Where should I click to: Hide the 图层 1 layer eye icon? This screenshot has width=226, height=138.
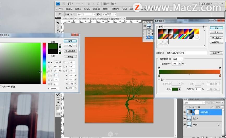coord(185,118)
